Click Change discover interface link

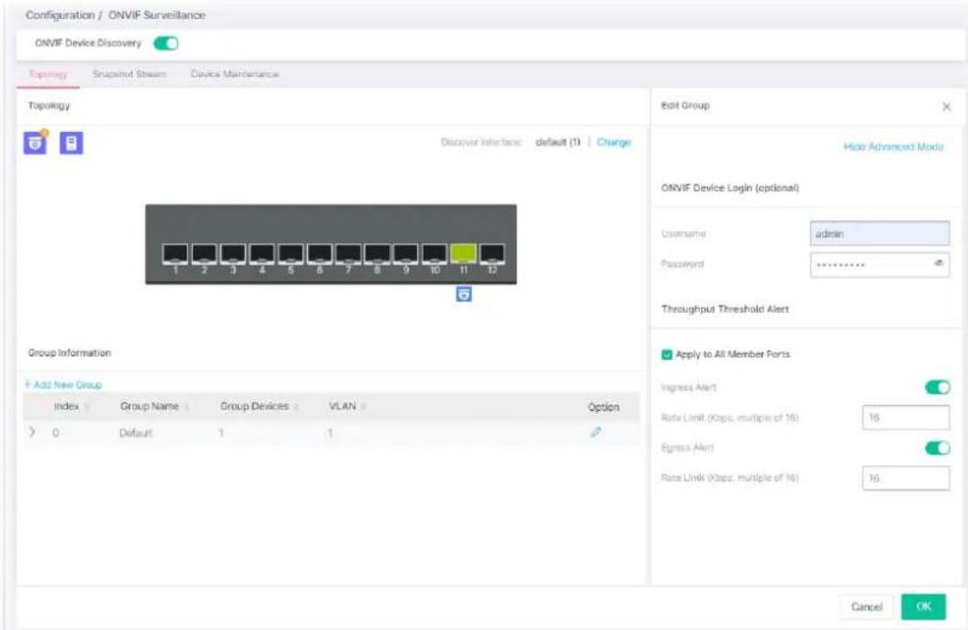(614, 142)
